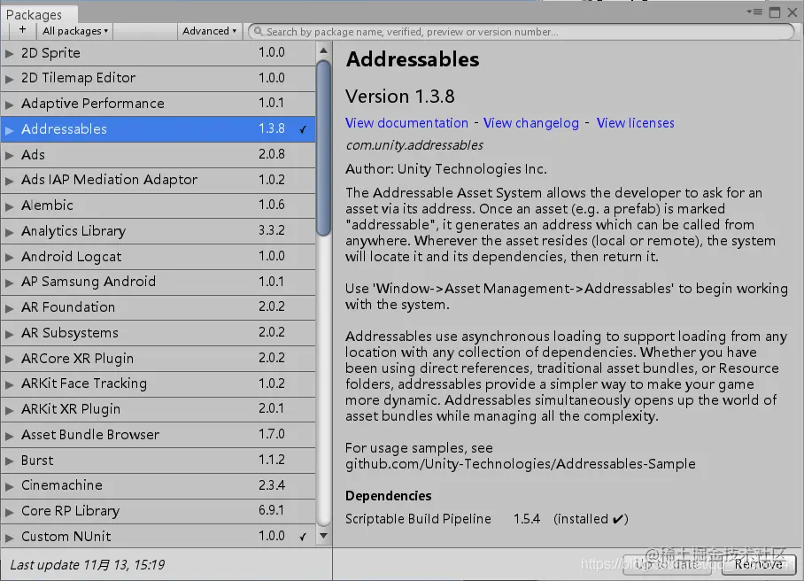Close the Packages window
The height and width of the screenshot is (581, 804).
(792, 12)
